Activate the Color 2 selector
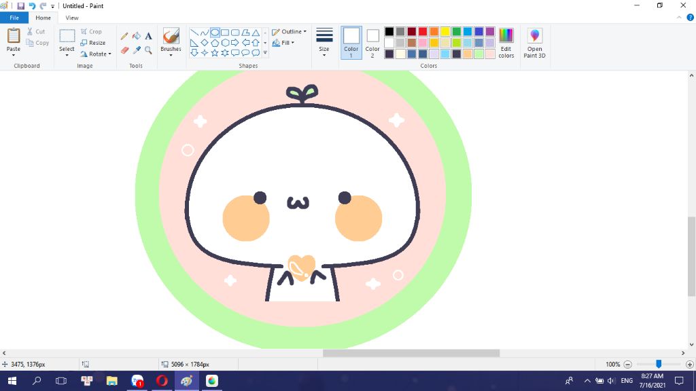This screenshot has height=391, width=696. coord(372,43)
